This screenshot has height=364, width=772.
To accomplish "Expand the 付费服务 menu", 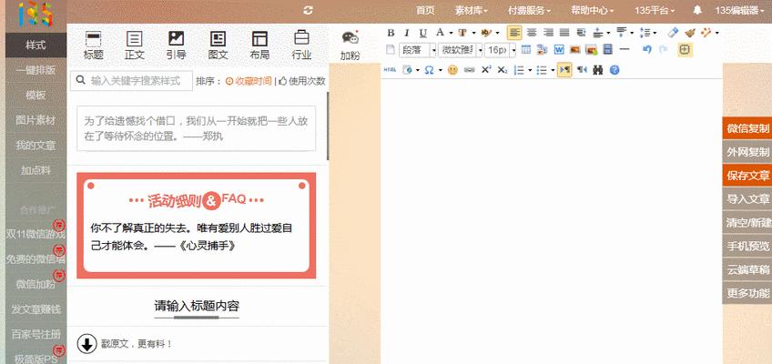I will (x=529, y=10).
